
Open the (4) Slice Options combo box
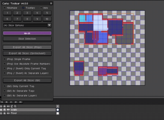pyautogui.click(x=27, y=25)
